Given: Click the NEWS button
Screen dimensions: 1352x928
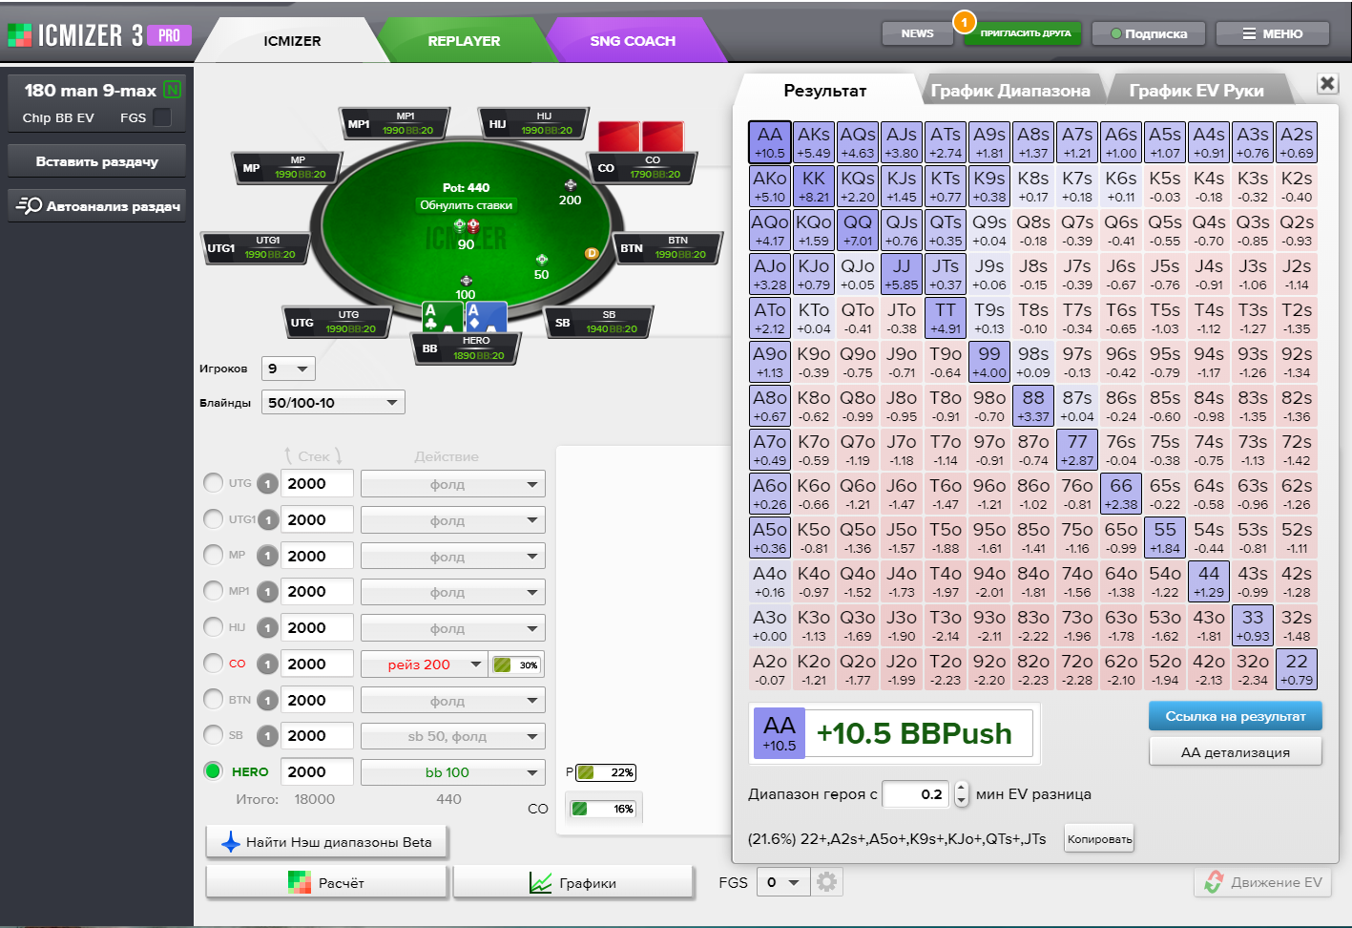Looking at the screenshot, I should click(917, 33).
